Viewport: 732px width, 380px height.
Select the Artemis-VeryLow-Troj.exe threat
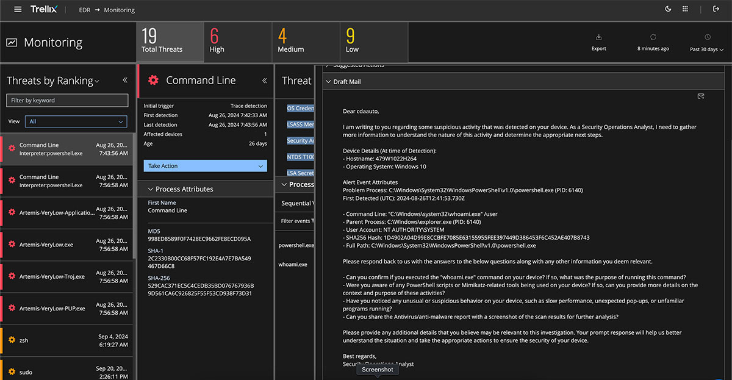tap(52, 276)
